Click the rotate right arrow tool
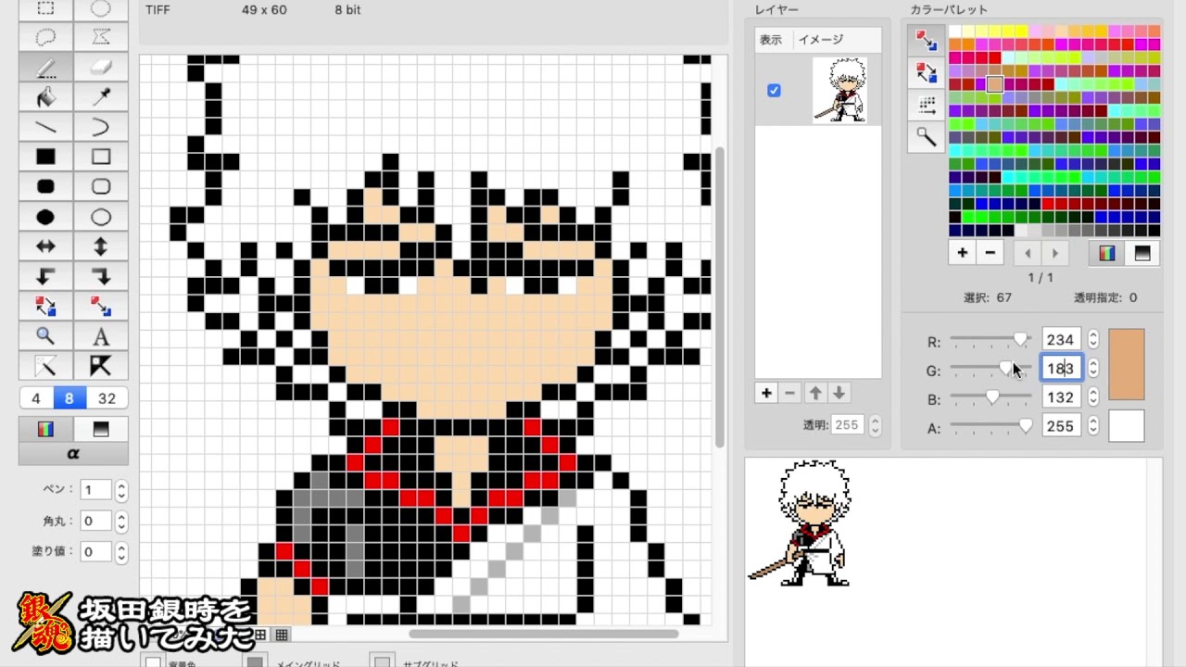The image size is (1186, 667). [101, 276]
